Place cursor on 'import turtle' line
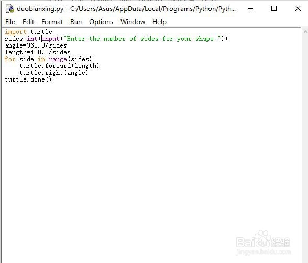The height and width of the screenshot is (263, 308). pos(28,32)
